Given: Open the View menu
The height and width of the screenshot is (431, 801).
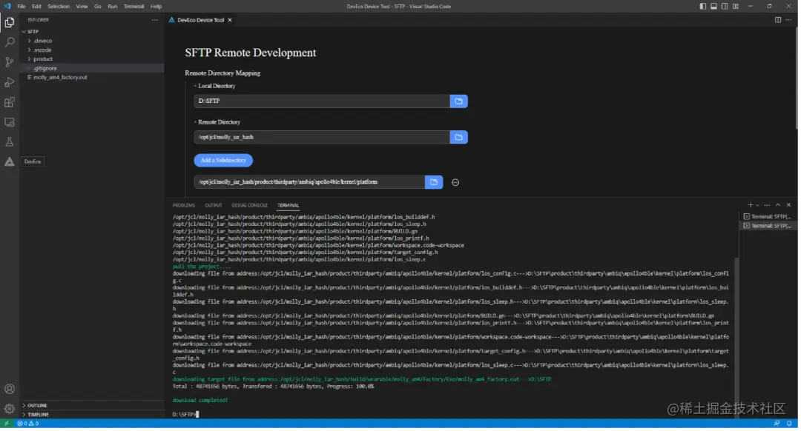Looking at the screenshot, I should click(x=82, y=7).
